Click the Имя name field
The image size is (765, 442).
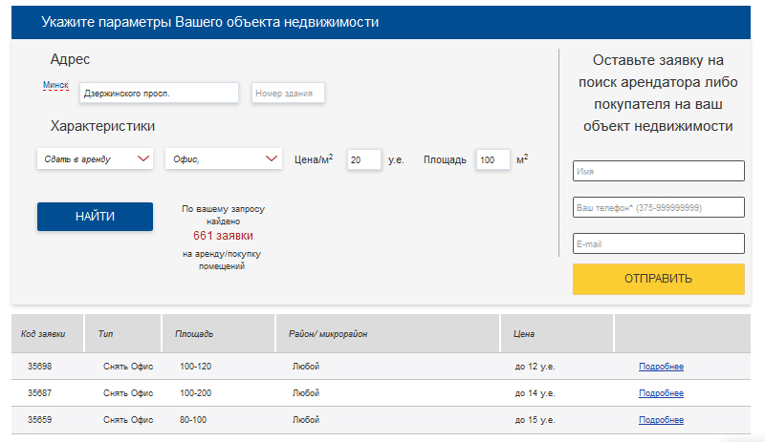coord(658,172)
